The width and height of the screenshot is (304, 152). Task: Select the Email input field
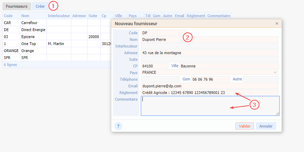[209, 86]
